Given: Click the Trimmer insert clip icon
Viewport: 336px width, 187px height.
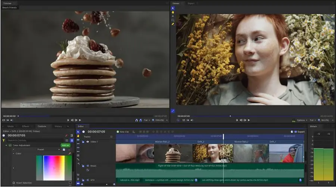Looking at the screenshot, I should 137,120.
